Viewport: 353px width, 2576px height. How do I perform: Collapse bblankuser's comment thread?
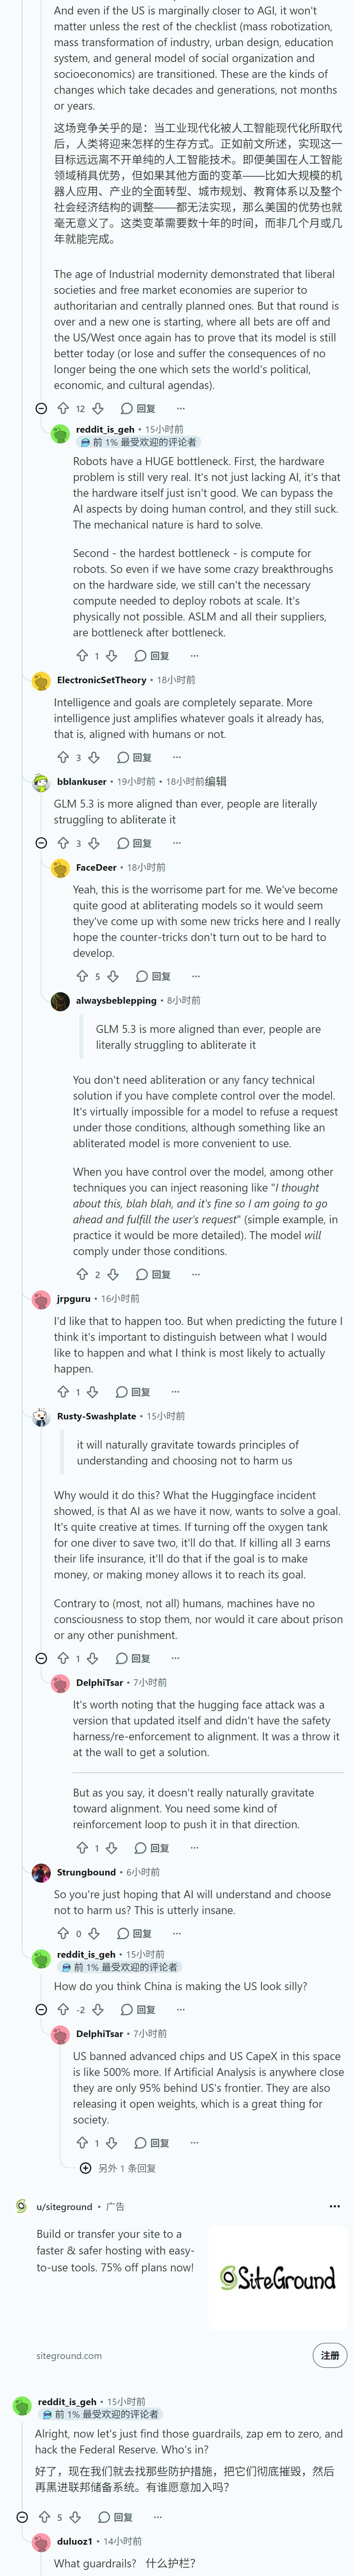41,843
